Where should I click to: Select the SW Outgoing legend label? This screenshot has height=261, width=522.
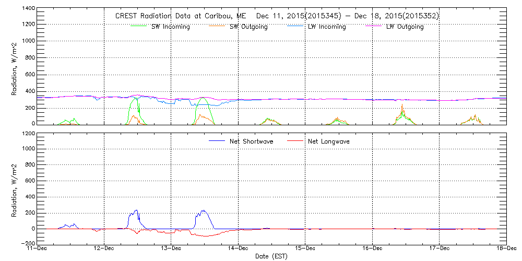pyautogui.click(x=248, y=27)
